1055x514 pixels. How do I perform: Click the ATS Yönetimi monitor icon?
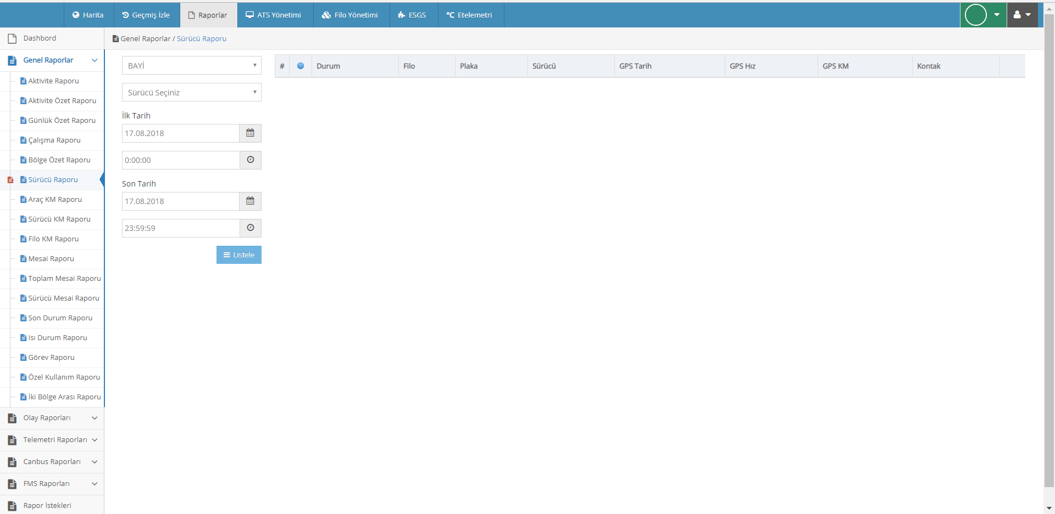click(x=249, y=15)
